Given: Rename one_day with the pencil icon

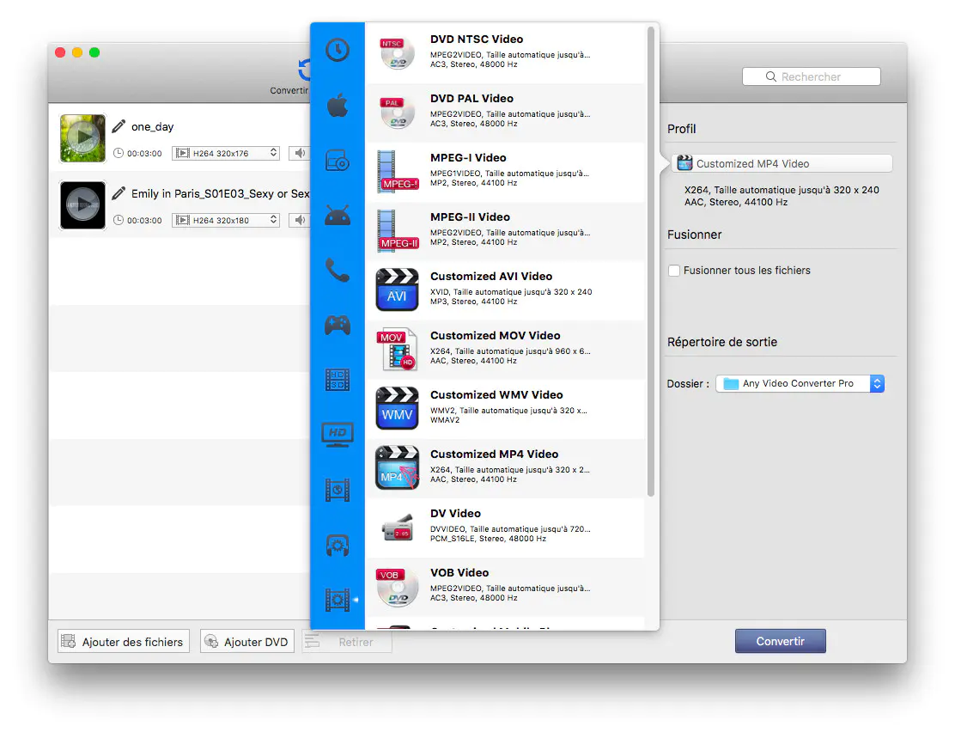Looking at the screenshot, I should point(119,126).
